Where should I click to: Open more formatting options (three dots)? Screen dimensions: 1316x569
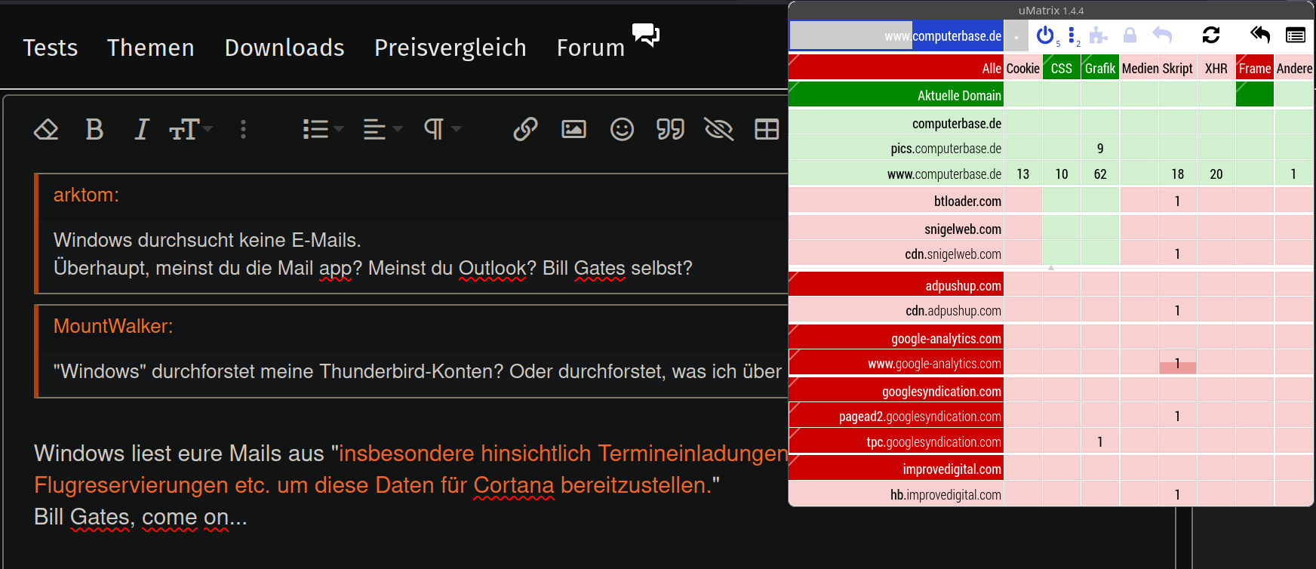click(x=243, y=130)
